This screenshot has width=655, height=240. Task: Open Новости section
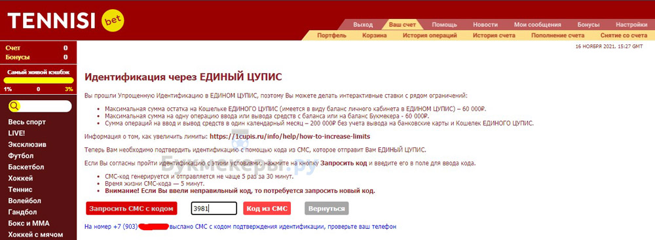[x=485, y=25]
